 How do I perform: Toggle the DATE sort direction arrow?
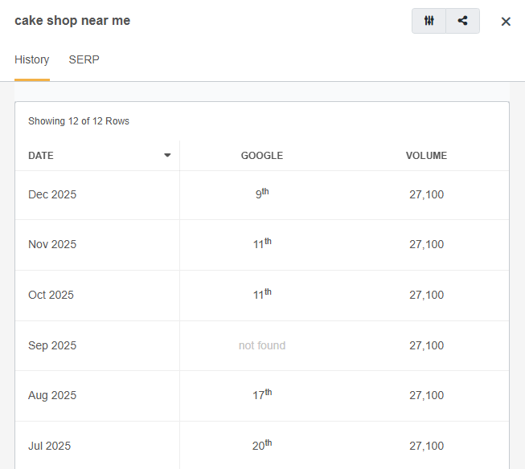click(x=167, y=155)
